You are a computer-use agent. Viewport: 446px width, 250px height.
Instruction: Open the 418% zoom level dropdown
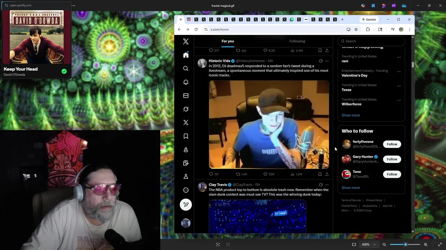[x=369, y=244]
